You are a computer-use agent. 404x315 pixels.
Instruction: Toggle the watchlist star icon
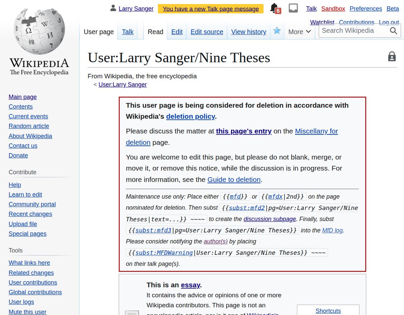277,31
